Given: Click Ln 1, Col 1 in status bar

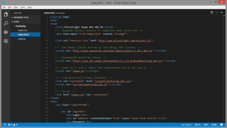Looking at the screenshot, I should point(187,125).
